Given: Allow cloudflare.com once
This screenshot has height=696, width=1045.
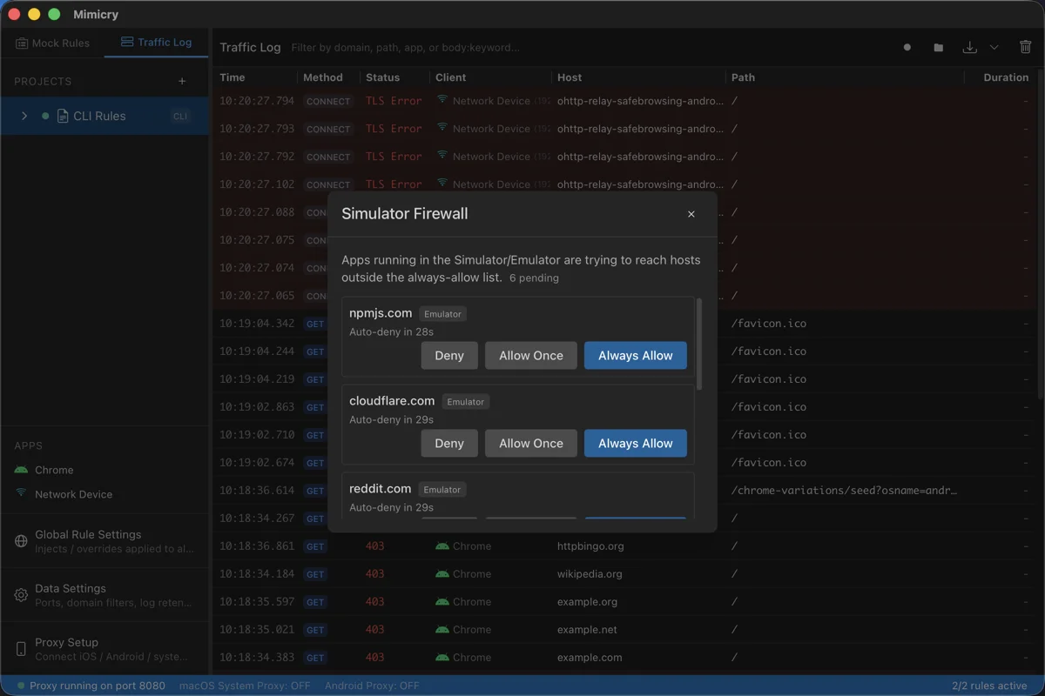Looking at the screenshot, I should pyautogui.click(x=531, y=443).
